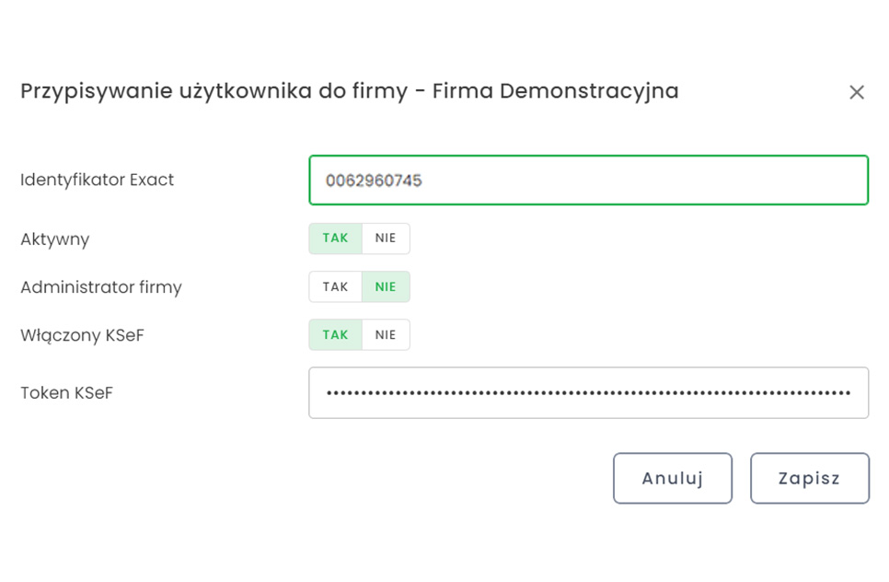Click the Token KSeF label
889x582 pixels.
pyautogui.click(x=66, y=392)
